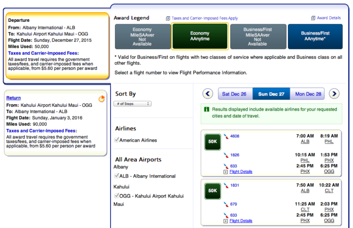Image resolution: width=353 pixels, height=228 pixels.
Task: Choose the Business/First AAnytime award
Action: pos(315,36)
